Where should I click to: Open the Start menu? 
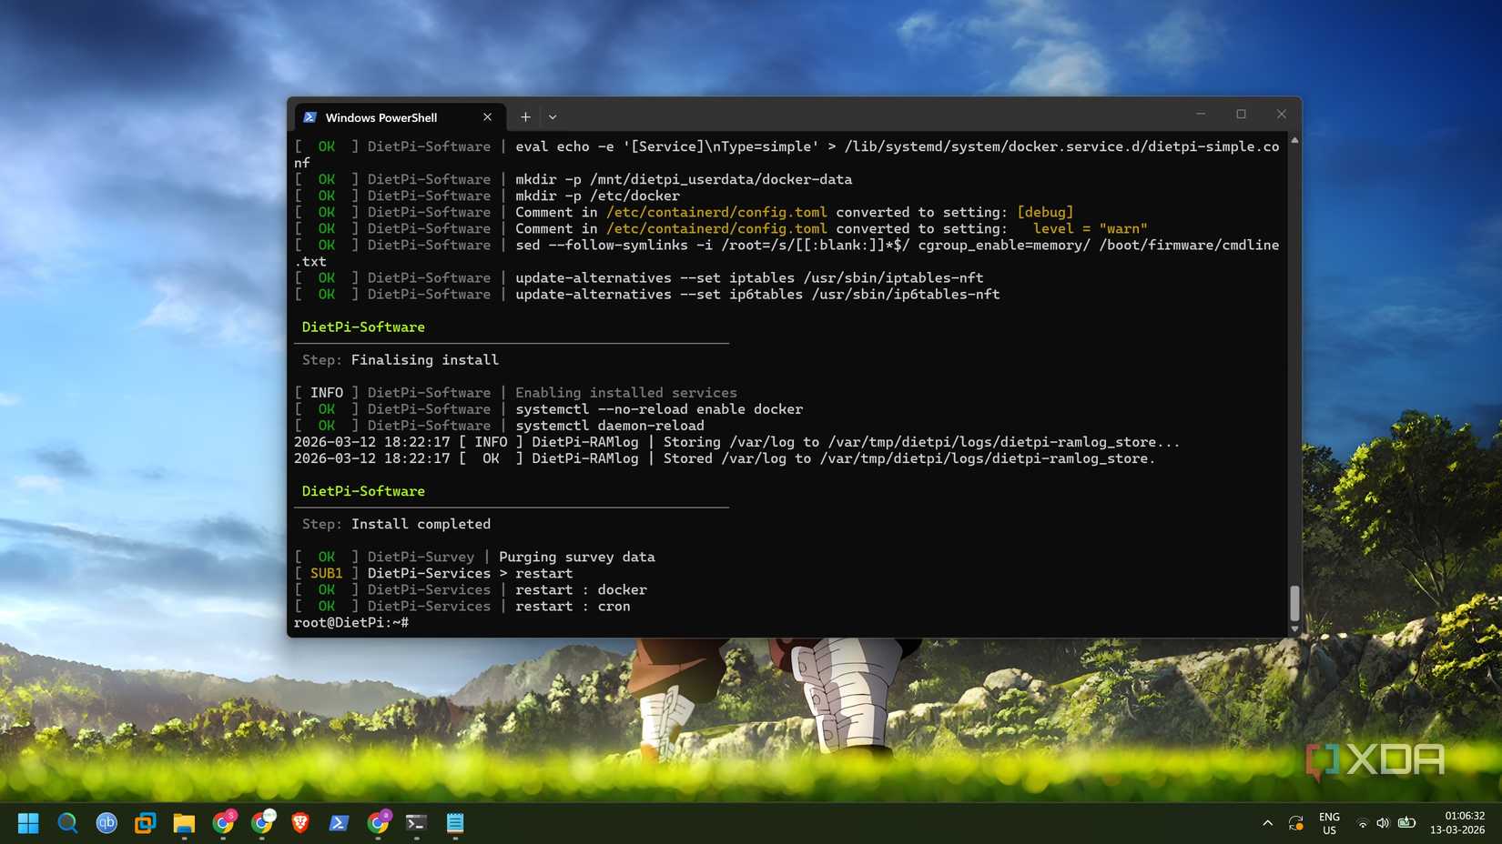(28, 823)
